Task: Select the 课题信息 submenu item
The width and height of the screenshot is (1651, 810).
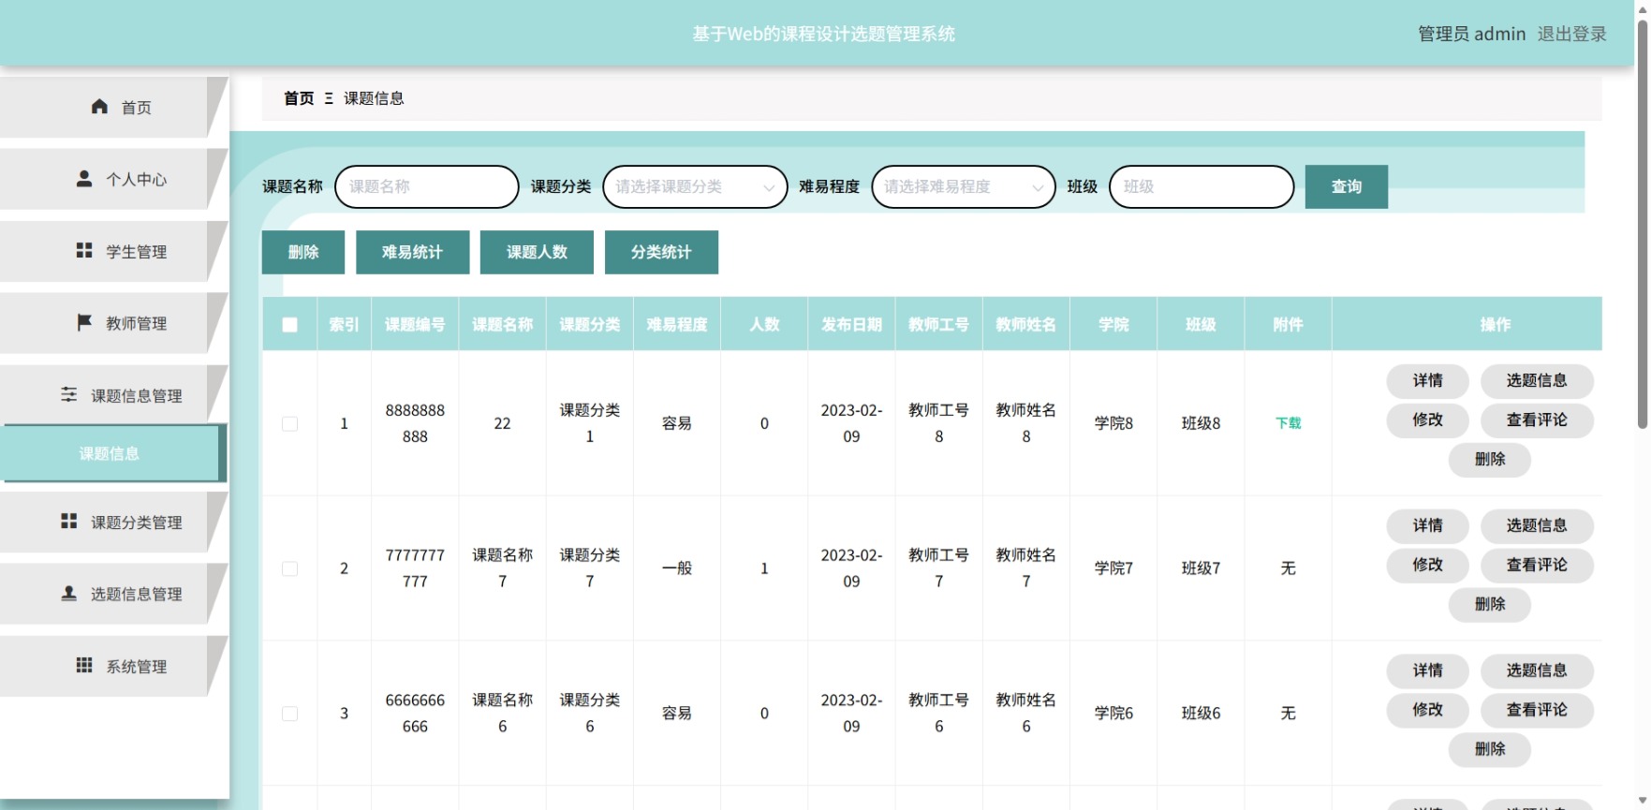Action: pyautogui.click(x=112, y=453)
